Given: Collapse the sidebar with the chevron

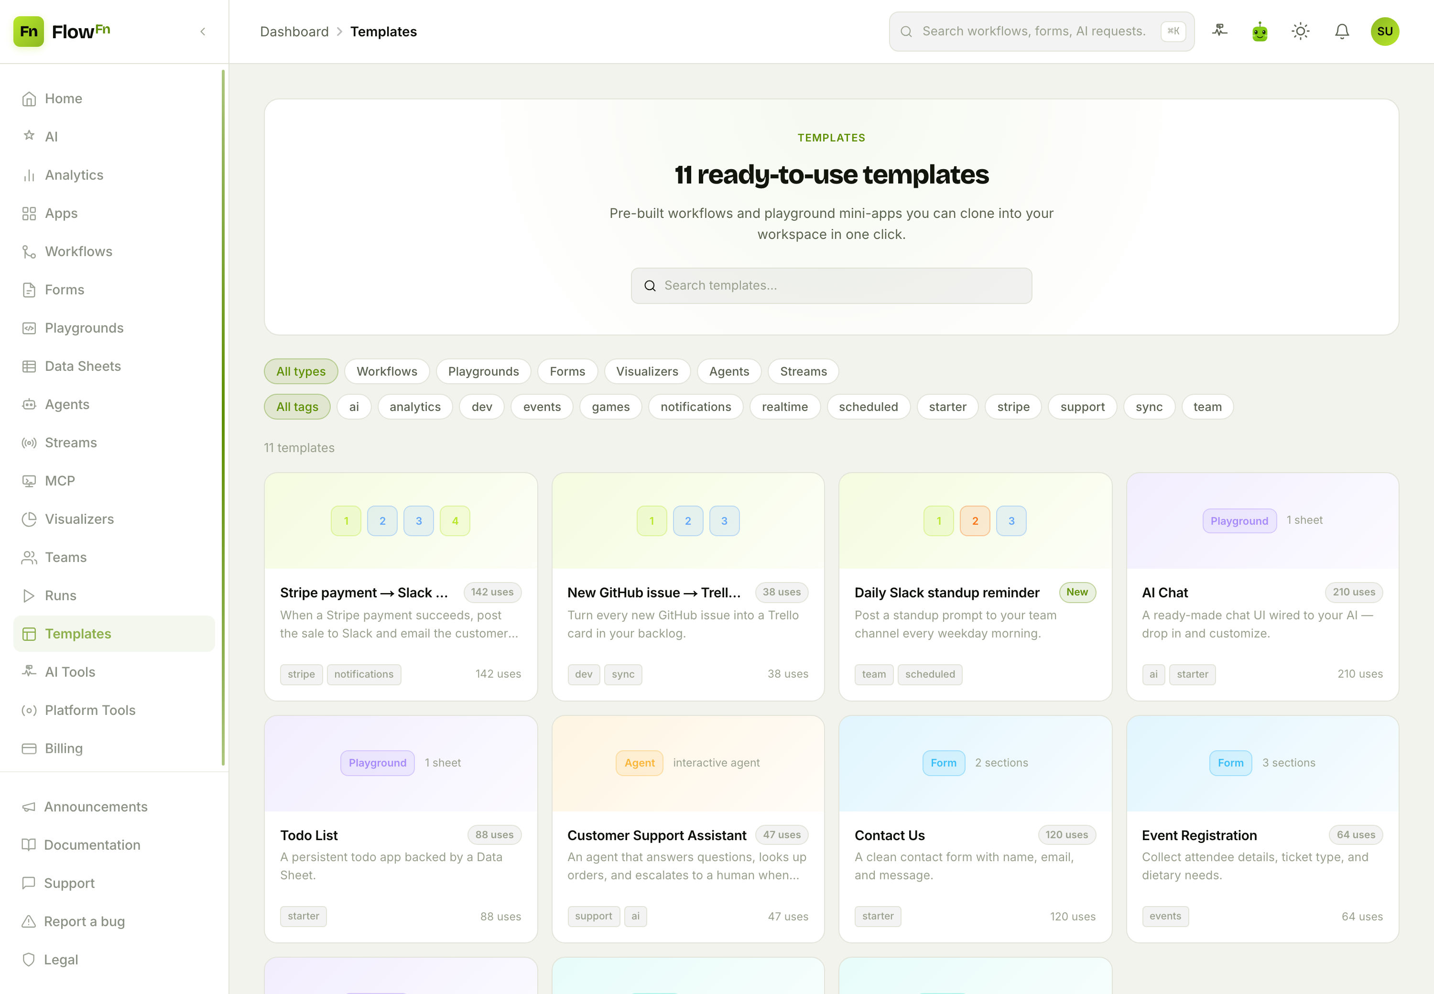Looking at the screenshot, I should click(203, 32).
